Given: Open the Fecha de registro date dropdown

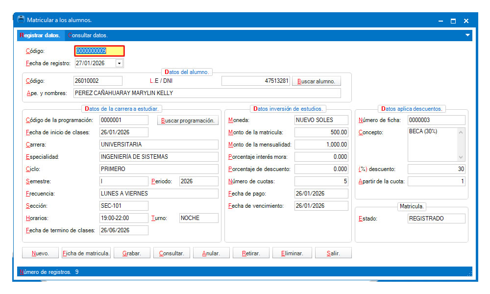Looking at the screenshot, I should [119, 63].
